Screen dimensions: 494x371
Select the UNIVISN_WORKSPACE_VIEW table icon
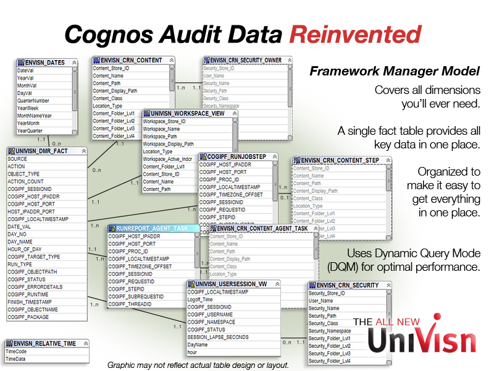tap(146, 114)
